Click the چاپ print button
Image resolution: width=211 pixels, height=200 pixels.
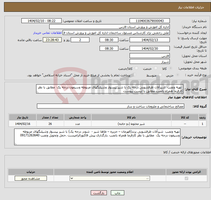coord(118,193)
